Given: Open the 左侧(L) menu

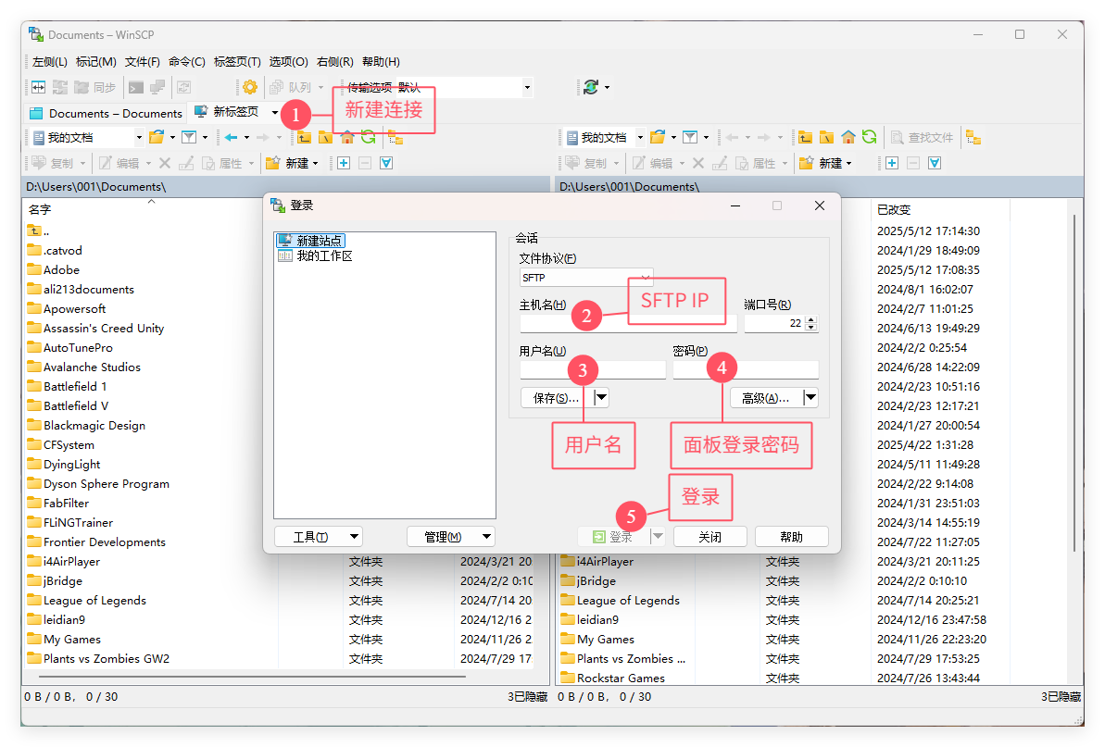Looking at the screenshot, I should pyautogui.click(x=49, y=62).
